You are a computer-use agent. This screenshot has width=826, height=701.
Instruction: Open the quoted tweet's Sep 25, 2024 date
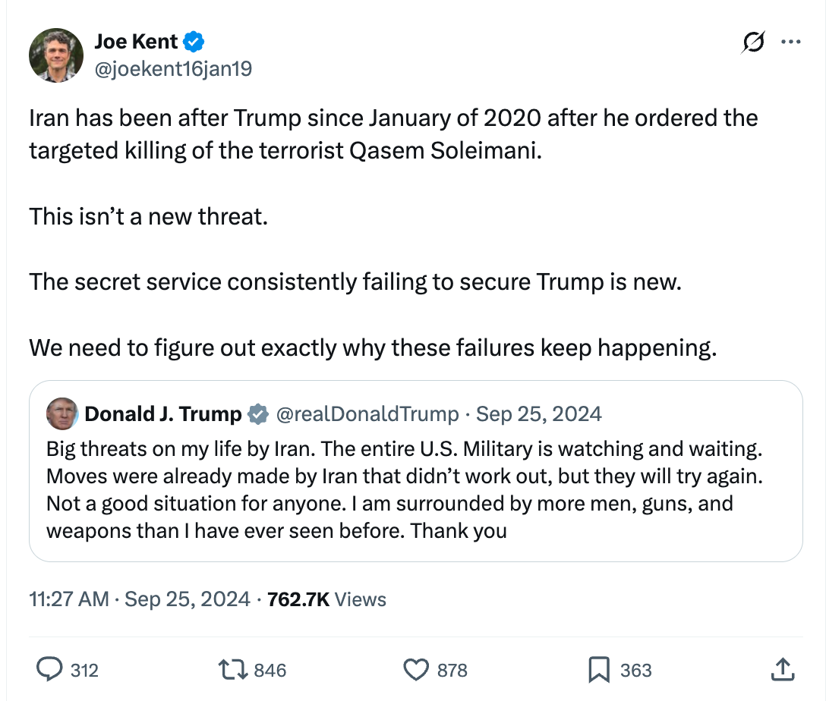click(x=539, y=414)
